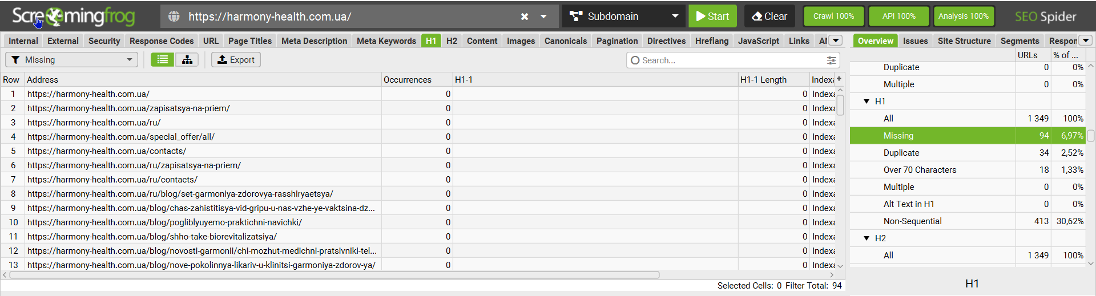Switch to tree view mode
The width and height of the screenshot is (1096, 296).
pos(187,60)
